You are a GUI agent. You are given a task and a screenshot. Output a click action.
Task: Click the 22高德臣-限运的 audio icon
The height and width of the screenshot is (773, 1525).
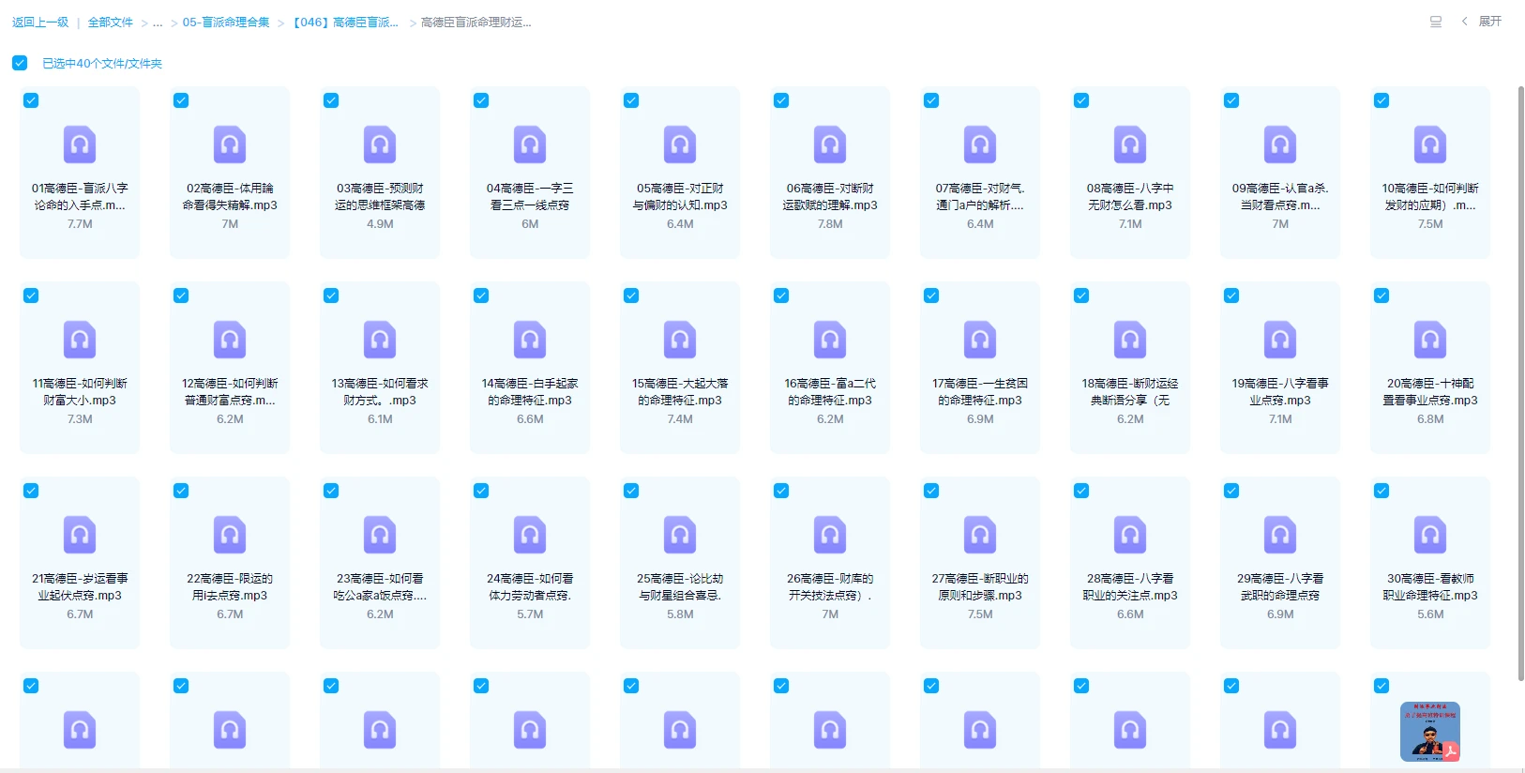[x=230, y=536]
